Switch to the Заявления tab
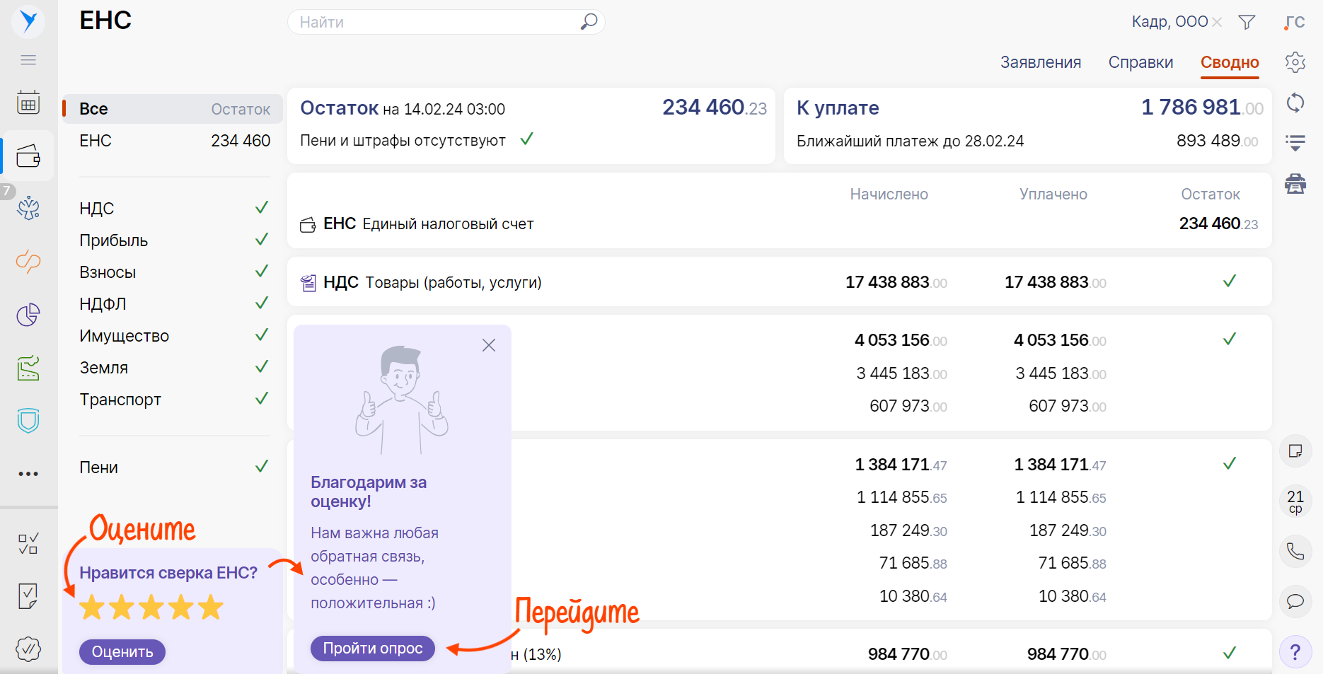1323x674 pixels. (1040, 62)
